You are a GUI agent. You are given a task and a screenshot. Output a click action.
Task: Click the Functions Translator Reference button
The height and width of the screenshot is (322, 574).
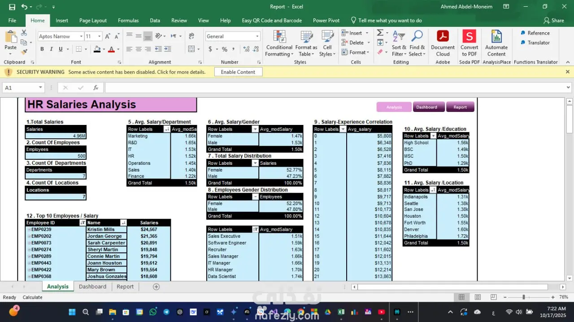[535, 33]
